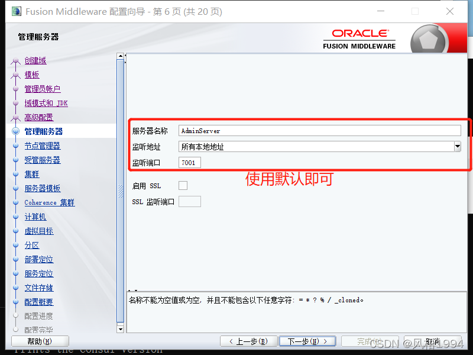This screenshot has width=473, height=355.
Task: Click the 节点管理器 step bullet icon
Action: [16, 146]
